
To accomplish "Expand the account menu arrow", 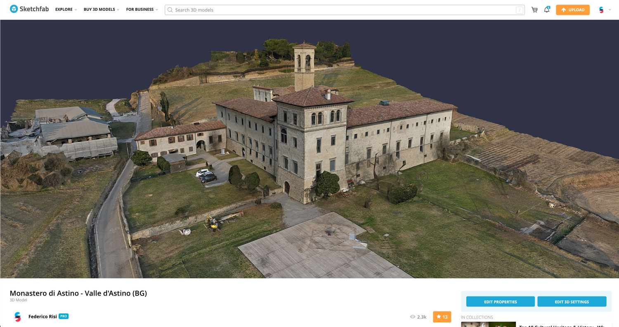I will click(609, 9).
